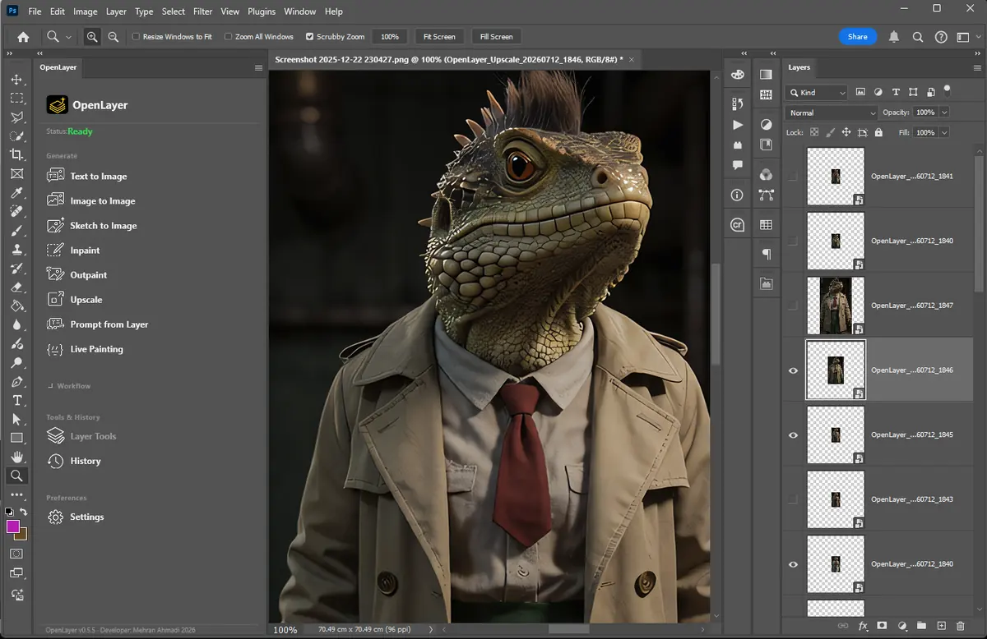987x639 pixels.
Task: Filter layers for type layers
Action: point(896,92)
